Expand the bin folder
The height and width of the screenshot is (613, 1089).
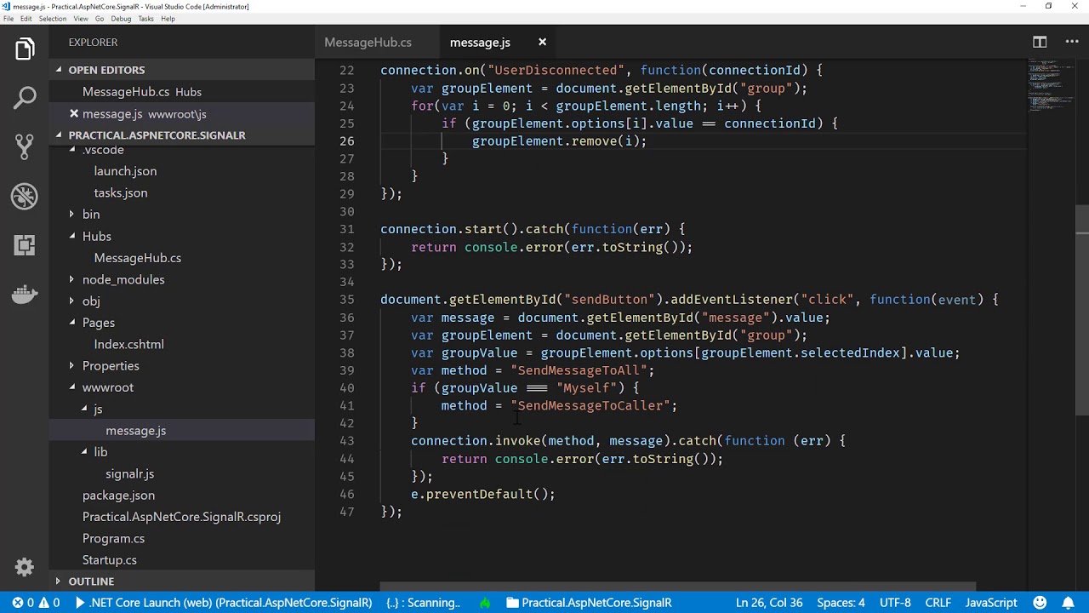click(x=91, y=215)
